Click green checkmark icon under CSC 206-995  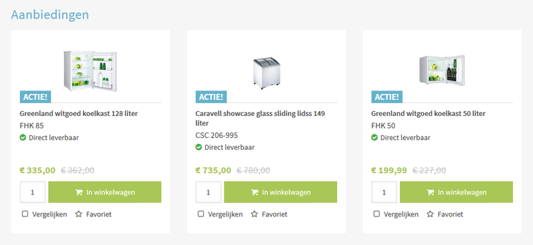[x=199, y=147]
